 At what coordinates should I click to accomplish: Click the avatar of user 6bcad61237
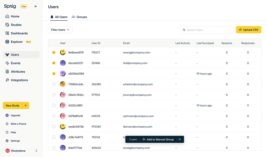point(63,63)
